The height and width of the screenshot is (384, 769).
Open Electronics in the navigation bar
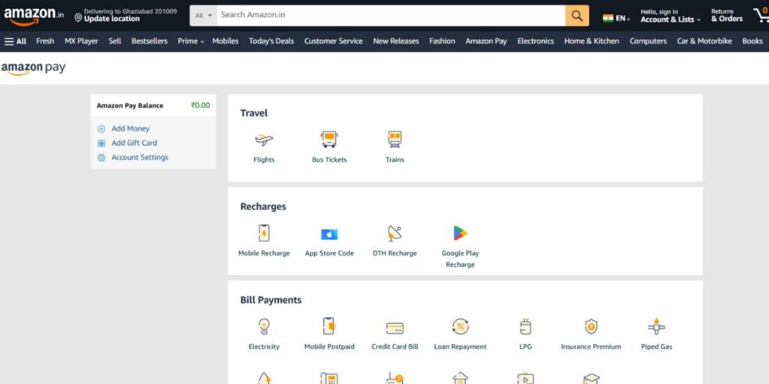click(x=535, y=41)
